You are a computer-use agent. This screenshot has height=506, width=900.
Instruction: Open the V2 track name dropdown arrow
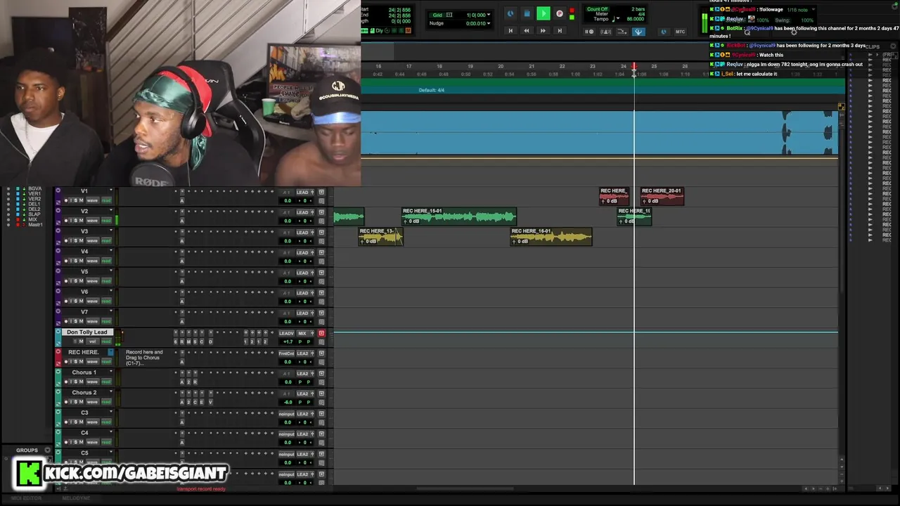(x=110, y=211)
